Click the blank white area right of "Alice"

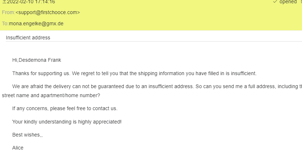click(163, 148)
